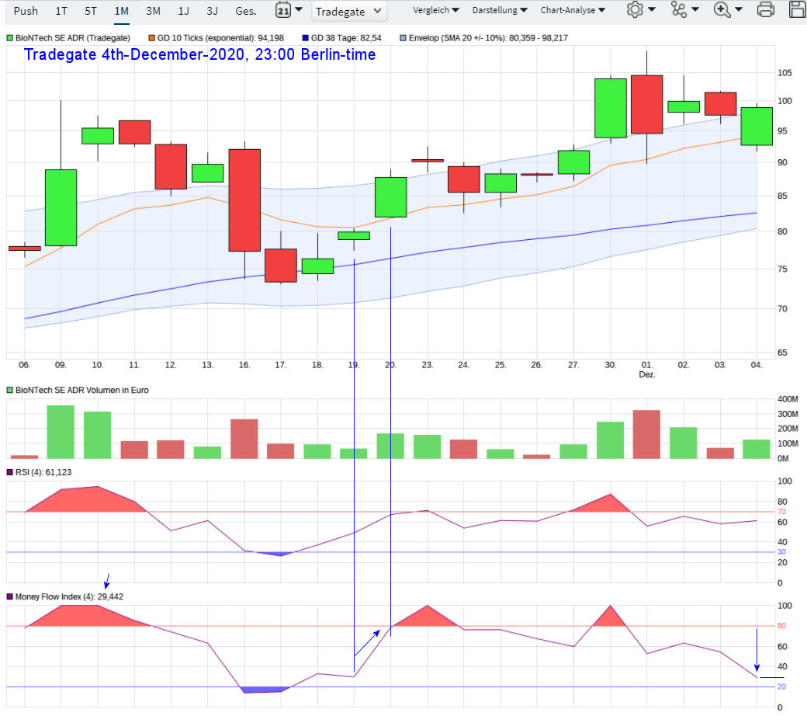The height and width of the screenshot is (716, 807).
Task: Click the green BioNTech SE ADR legend swatch
Action: tap(10, 38)
